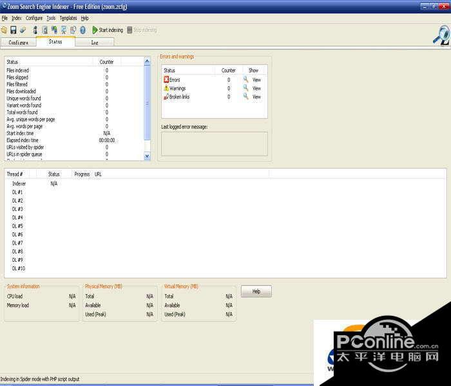451x386 pixels.
Task: Click the blue help question mark icon
Action: pyautogui.click(x=83, y=30)
